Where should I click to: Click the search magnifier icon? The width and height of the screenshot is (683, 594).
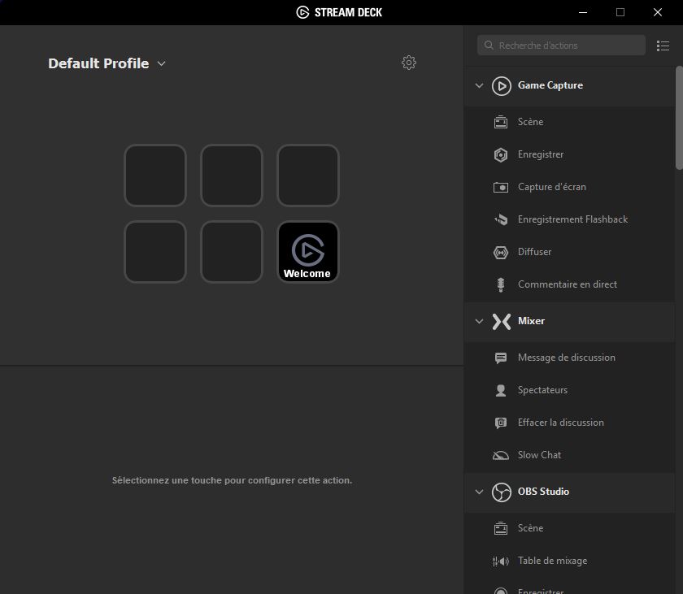pos(489,46)
